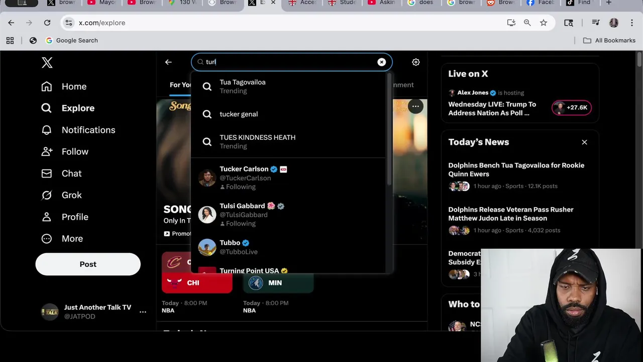643x362 pixels.
Task: Open the three-dot menu on the promoted card
Action: click(x=415, y=106)
